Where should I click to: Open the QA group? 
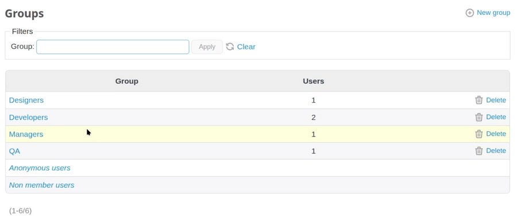pyautogui.click(x=14, y=151)
